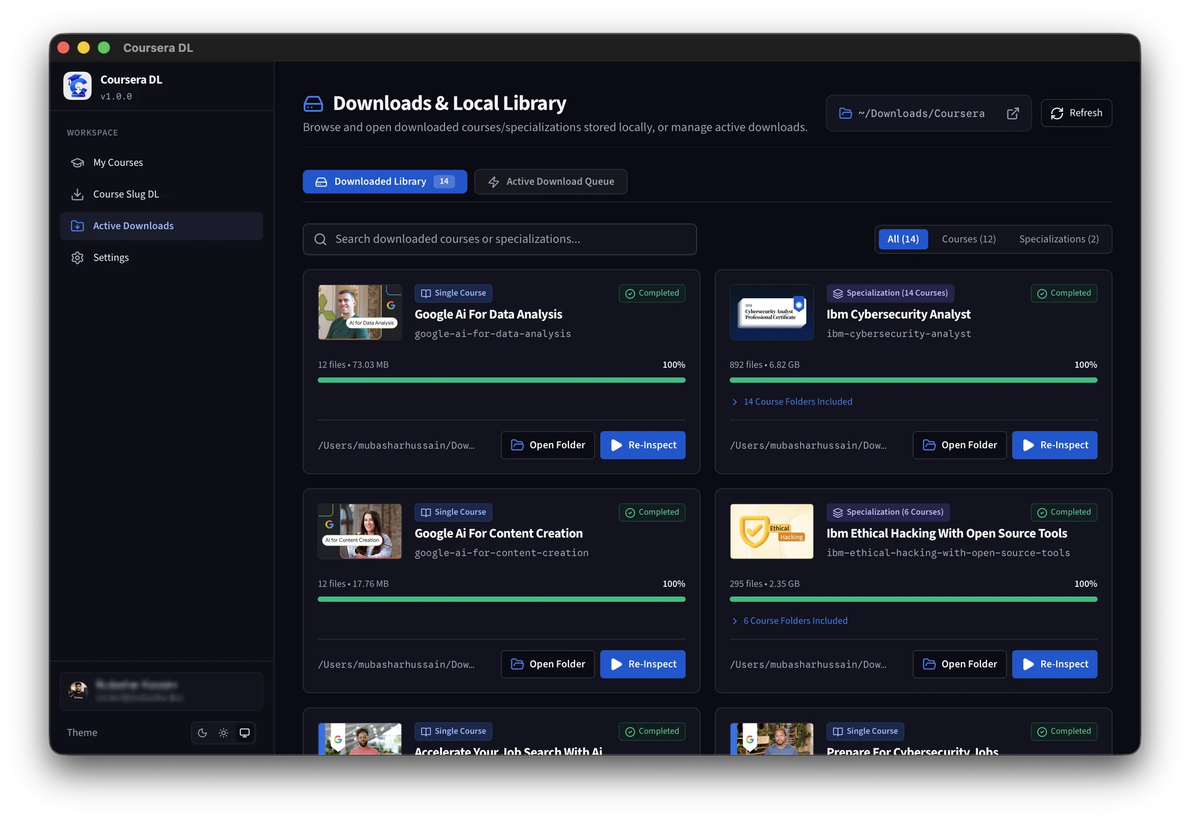Re-Inspect Google Ai For Content Creation

tap(643, 664)
